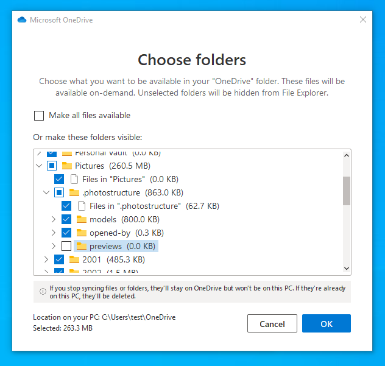Click the file icon for Files in "Pictures"
Screen dimensions: 385x366
point(74,179)
